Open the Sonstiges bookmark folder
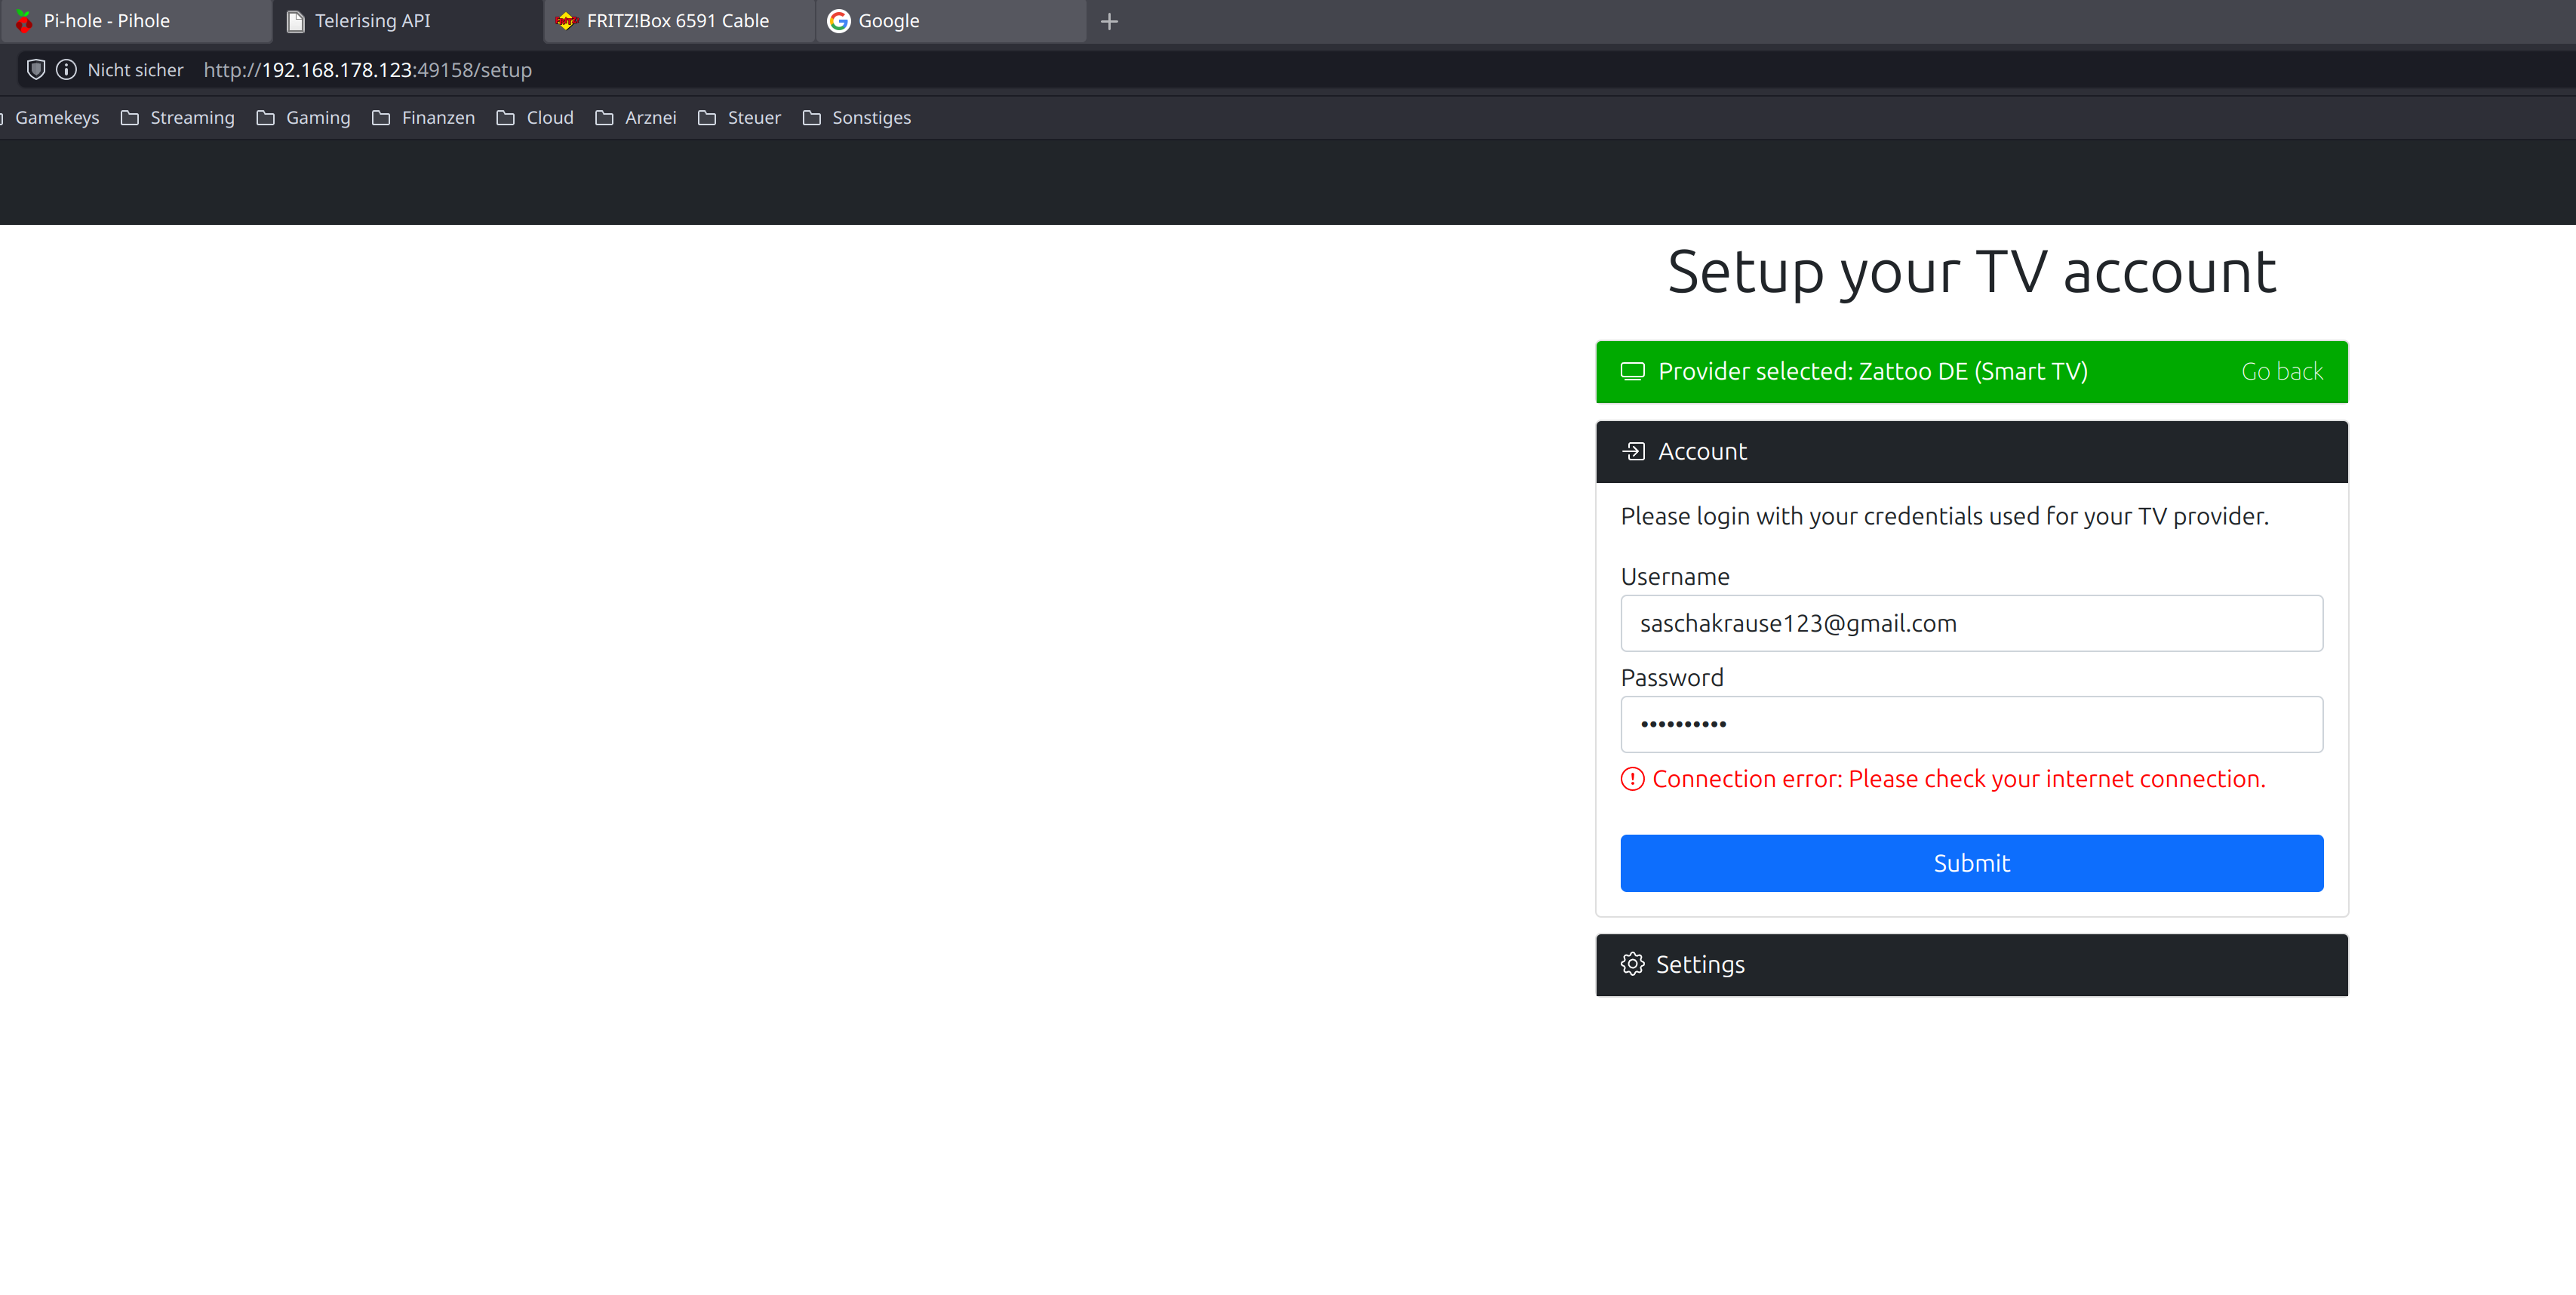This screenshot has height=1295, width=2576. (857, 118)
